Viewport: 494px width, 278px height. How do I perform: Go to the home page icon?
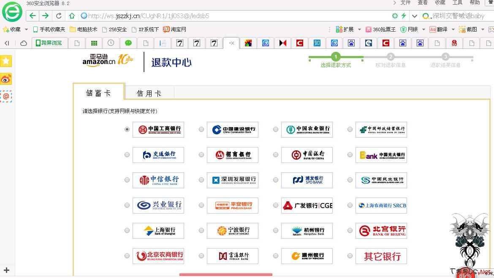(72, 16)
